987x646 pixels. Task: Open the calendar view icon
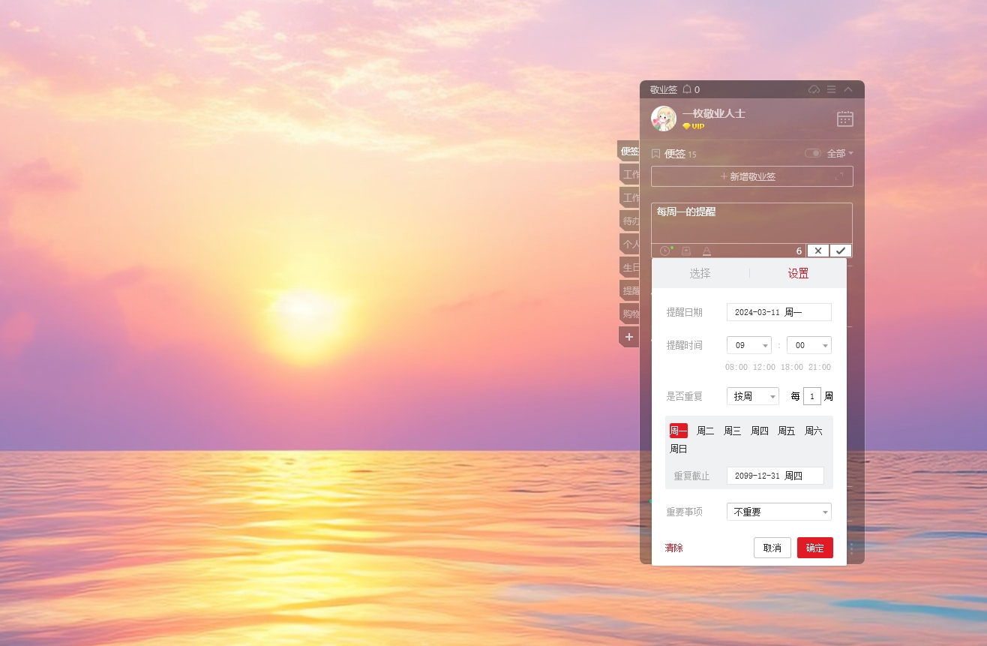click(x=845, y=119)
